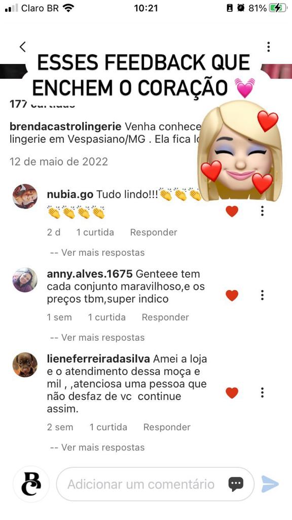Tap the send arrow icon
The width and height of the screenshot is (292, 520).
(270, 484)
